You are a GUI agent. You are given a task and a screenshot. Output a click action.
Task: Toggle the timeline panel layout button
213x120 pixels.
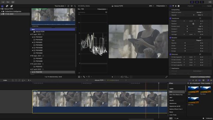point(197,2)
